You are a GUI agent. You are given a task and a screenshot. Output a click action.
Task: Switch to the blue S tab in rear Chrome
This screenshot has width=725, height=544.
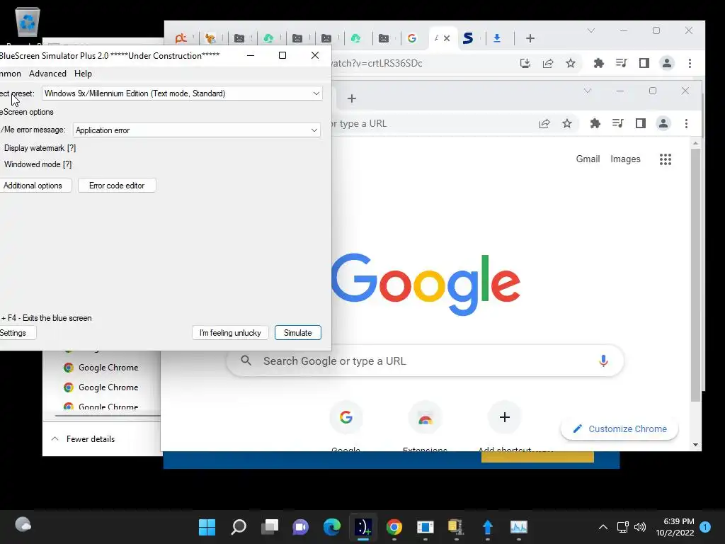click(x=468, y=38)
